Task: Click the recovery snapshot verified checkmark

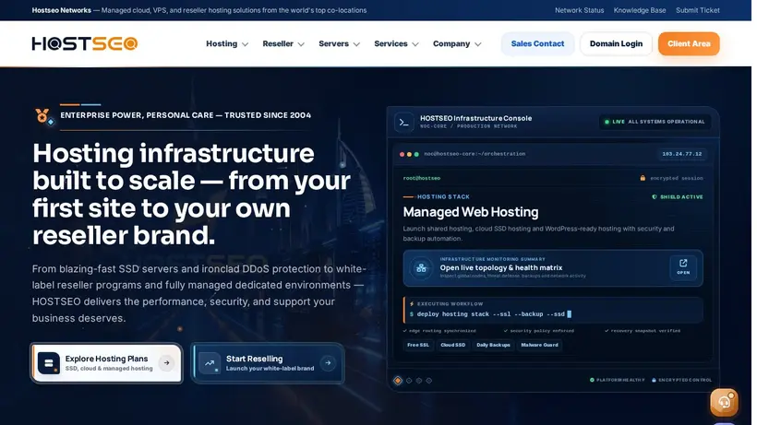Action: 607,331
